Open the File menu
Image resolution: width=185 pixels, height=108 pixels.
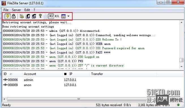click(x=6, y=10)
